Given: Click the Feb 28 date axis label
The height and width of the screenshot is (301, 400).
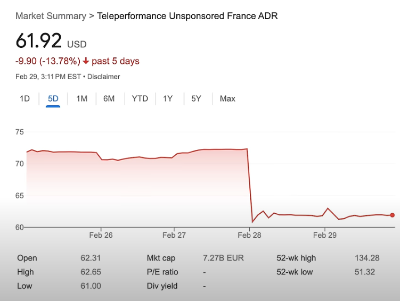Looking at the screenshot, I should point(249,235).
